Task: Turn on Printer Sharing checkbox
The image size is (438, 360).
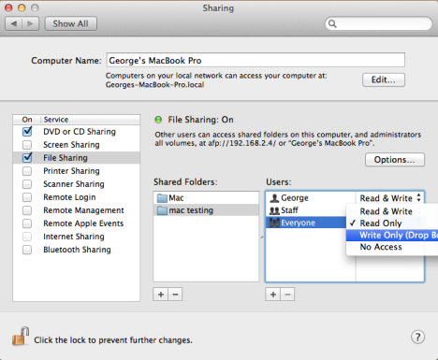Action: [27, 171]
